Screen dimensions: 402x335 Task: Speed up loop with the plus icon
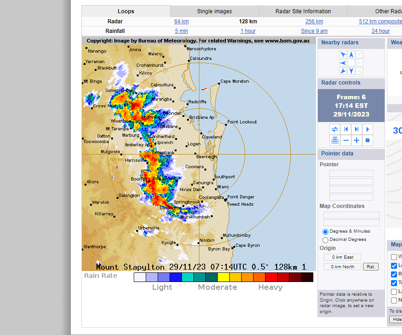point(357,140)
